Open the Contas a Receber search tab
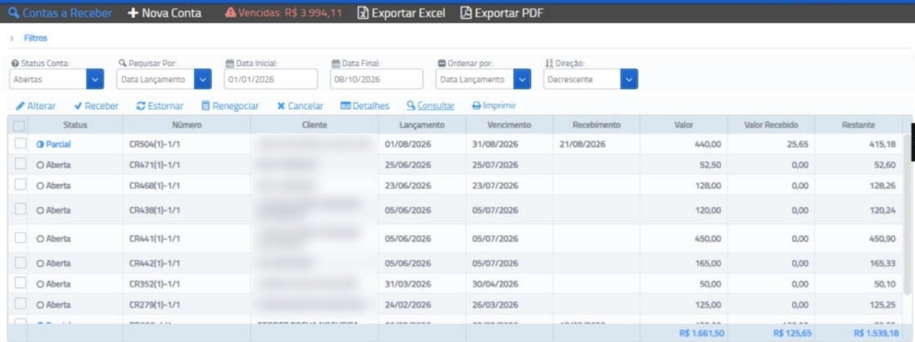The image size is (915, 342). click(60, 13)
